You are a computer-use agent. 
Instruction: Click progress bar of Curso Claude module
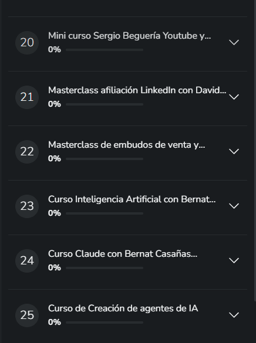pyautogui.click(x=105, y=268)
